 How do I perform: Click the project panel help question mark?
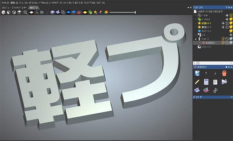point(227,8)
